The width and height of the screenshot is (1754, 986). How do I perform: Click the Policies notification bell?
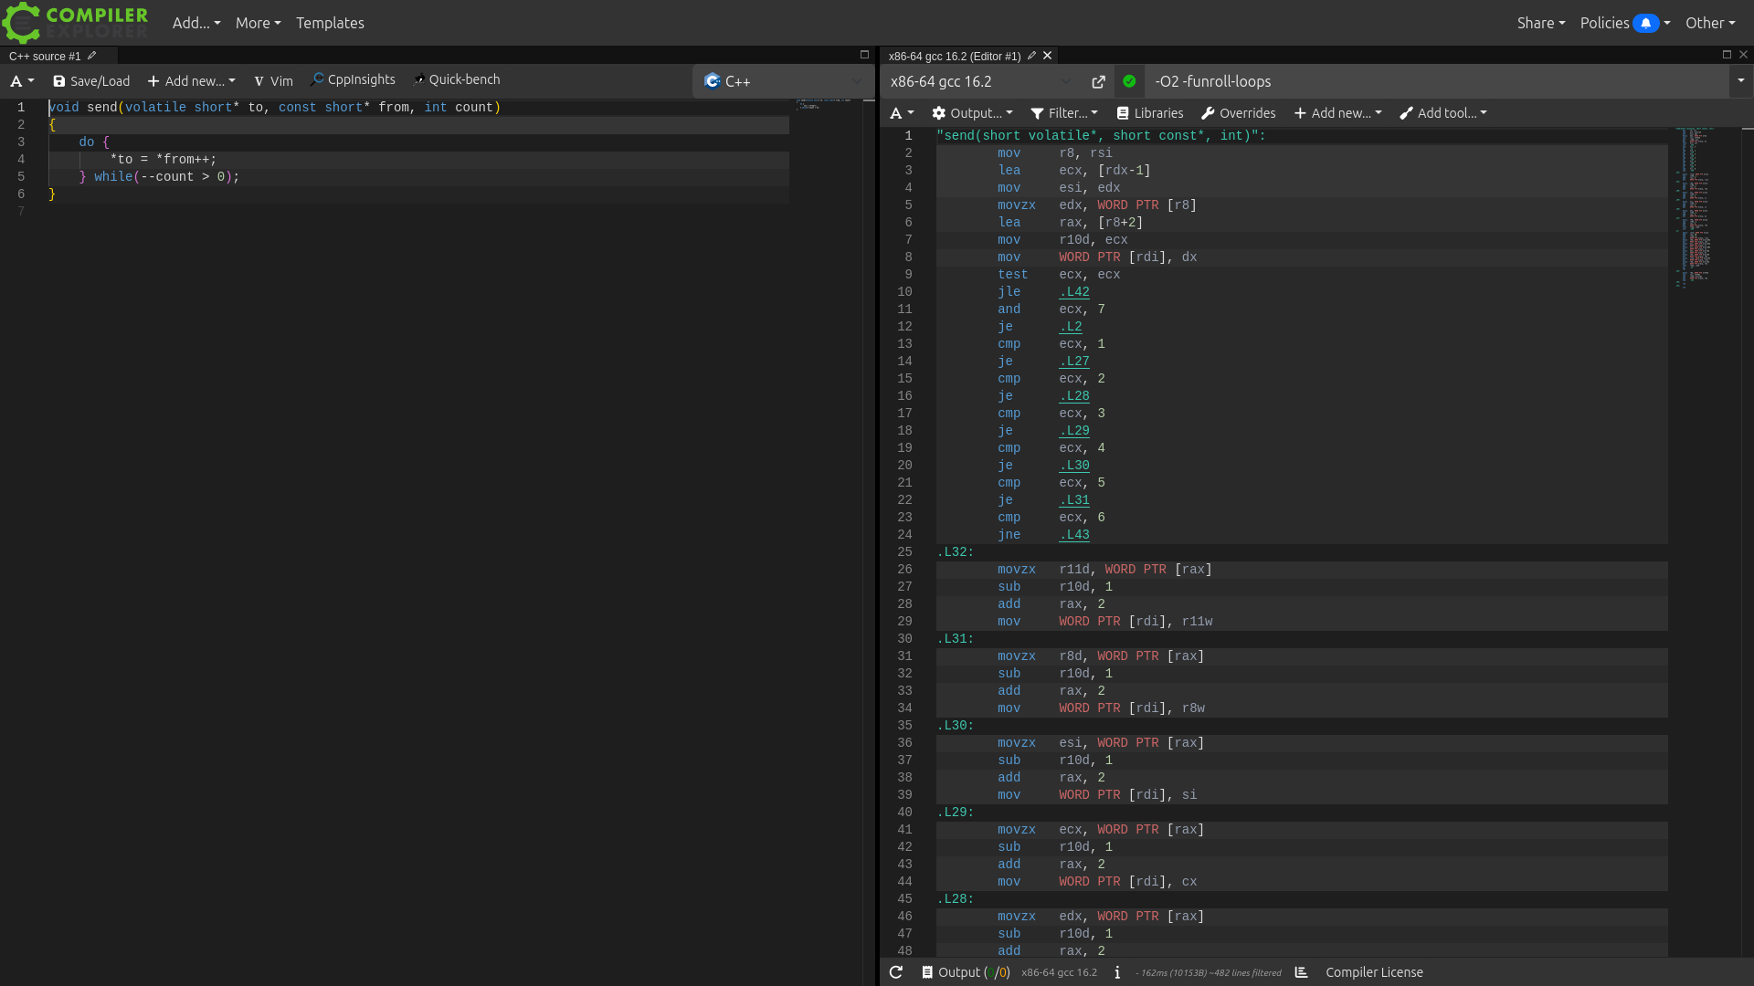[1645, 23]
